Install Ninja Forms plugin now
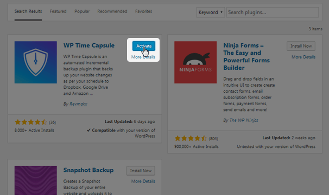Screen dimensions: 329x195 point(301,46)
